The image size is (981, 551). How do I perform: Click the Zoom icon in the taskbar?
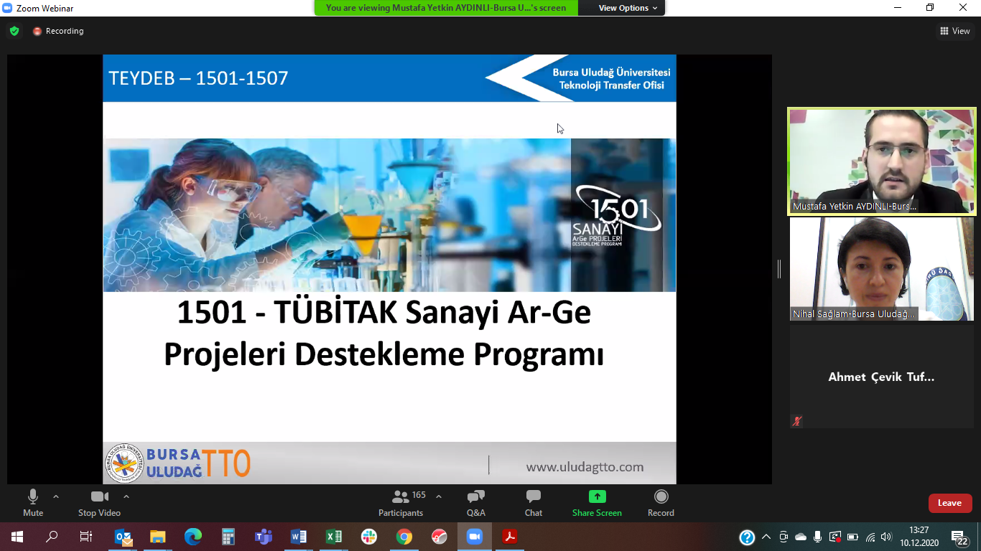pyautogui.click(x=475, y=537)
